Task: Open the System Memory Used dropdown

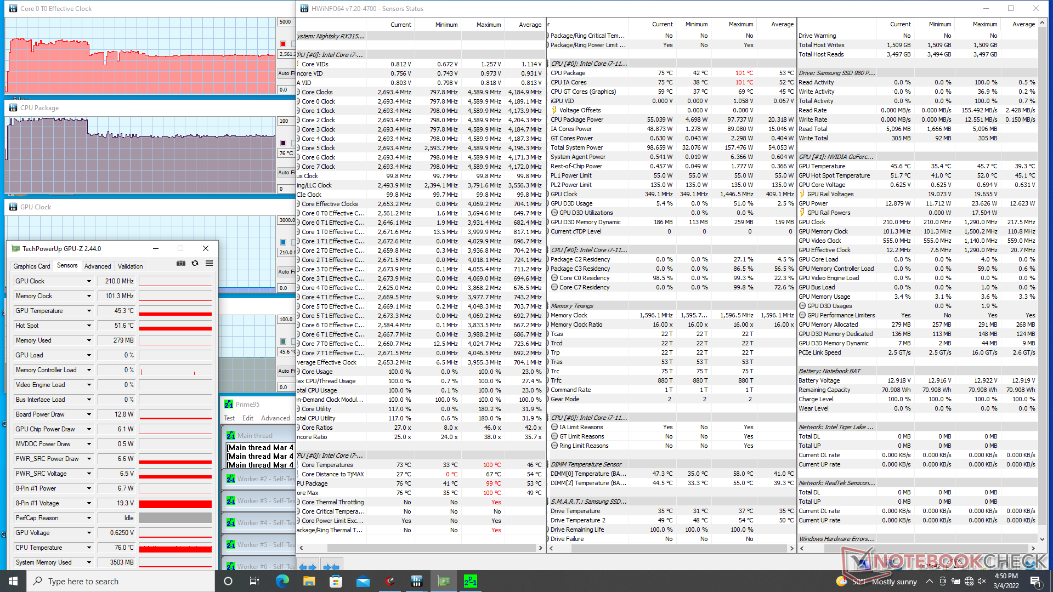Action: tap(89, 562)
